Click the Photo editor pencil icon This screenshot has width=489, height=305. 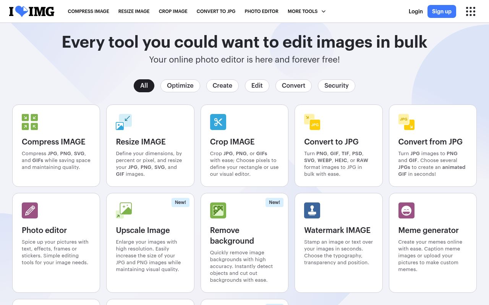coord(30,210)
